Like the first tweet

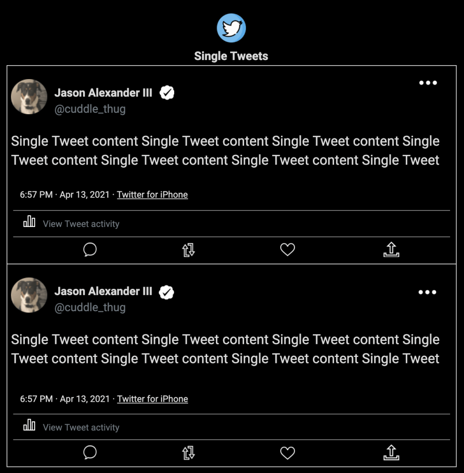tap(287, 250)
